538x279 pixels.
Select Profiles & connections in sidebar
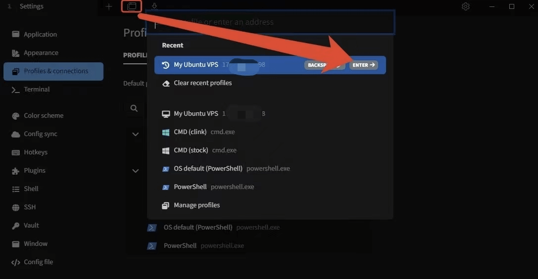[x=53, y=71]
